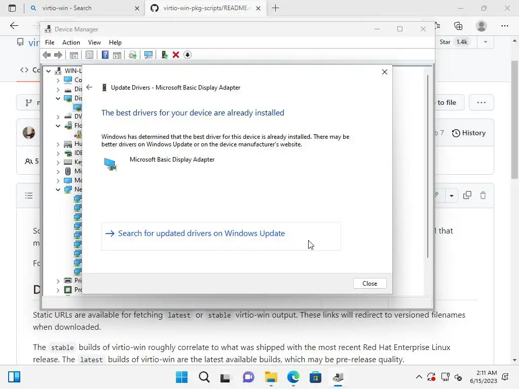The image size is (519, 389).
Task: Click the taskbar clock showing 2:11 AM
Action: point(484,377)
